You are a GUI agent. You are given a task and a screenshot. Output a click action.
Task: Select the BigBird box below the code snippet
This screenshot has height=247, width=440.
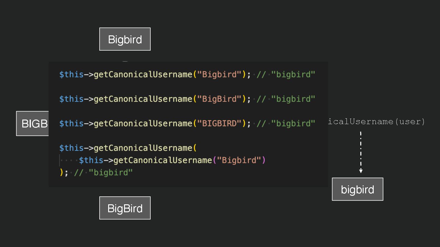[x=125, y=208]
